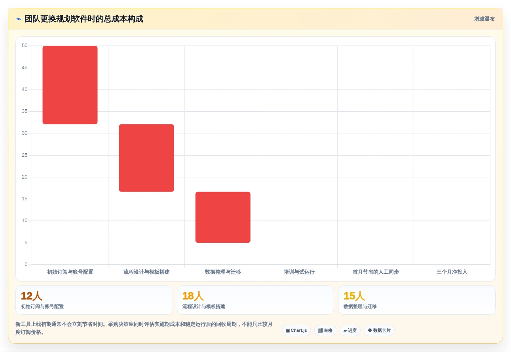Click x-axis label 数据整理与迁移
Viewport: 511px width, 352px height.
point(223,272)
